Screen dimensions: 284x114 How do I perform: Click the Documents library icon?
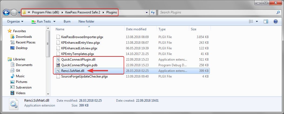click(12, 65)
